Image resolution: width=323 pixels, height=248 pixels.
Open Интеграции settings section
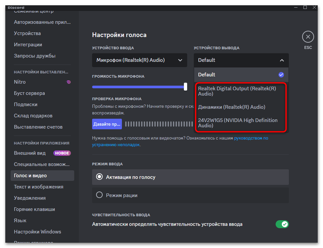(x=42, y=45)
